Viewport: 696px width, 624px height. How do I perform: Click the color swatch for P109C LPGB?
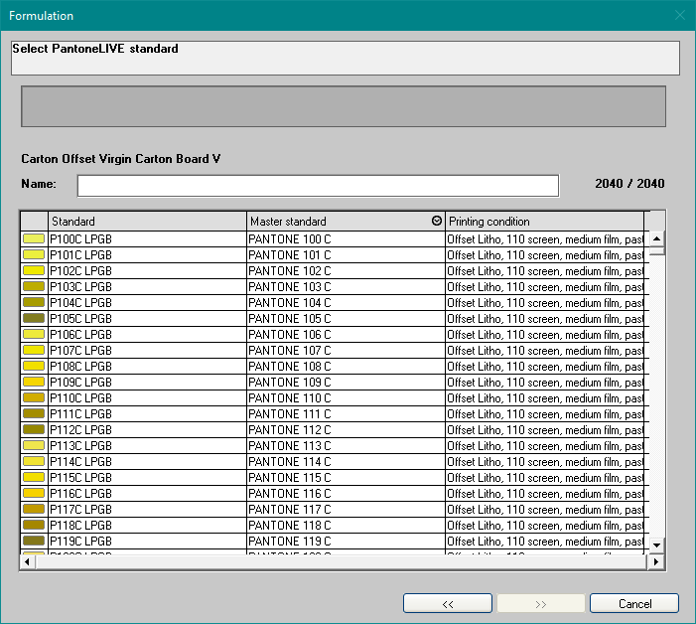pyautogui.click(x=34, y=382)
